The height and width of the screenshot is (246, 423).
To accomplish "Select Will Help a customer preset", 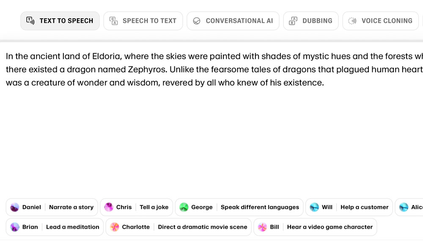I will coord(349,207).
